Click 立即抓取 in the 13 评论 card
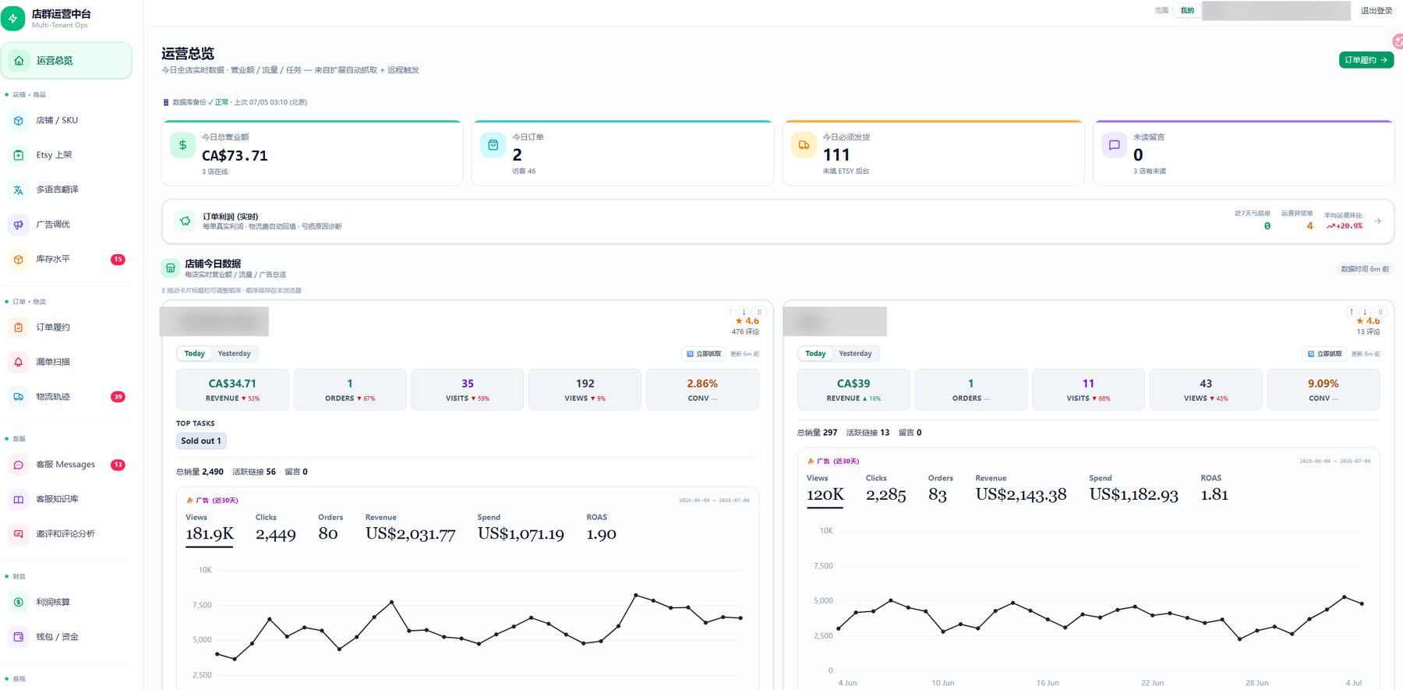This screenshot has width=1403, height=690. pyautogui.click(x=1325, y=354)
